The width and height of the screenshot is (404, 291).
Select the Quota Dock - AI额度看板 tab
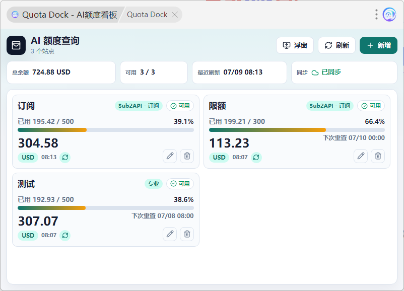[64, 15]
